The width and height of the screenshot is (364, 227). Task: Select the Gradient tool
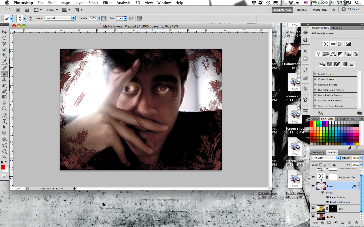[4, 97]
